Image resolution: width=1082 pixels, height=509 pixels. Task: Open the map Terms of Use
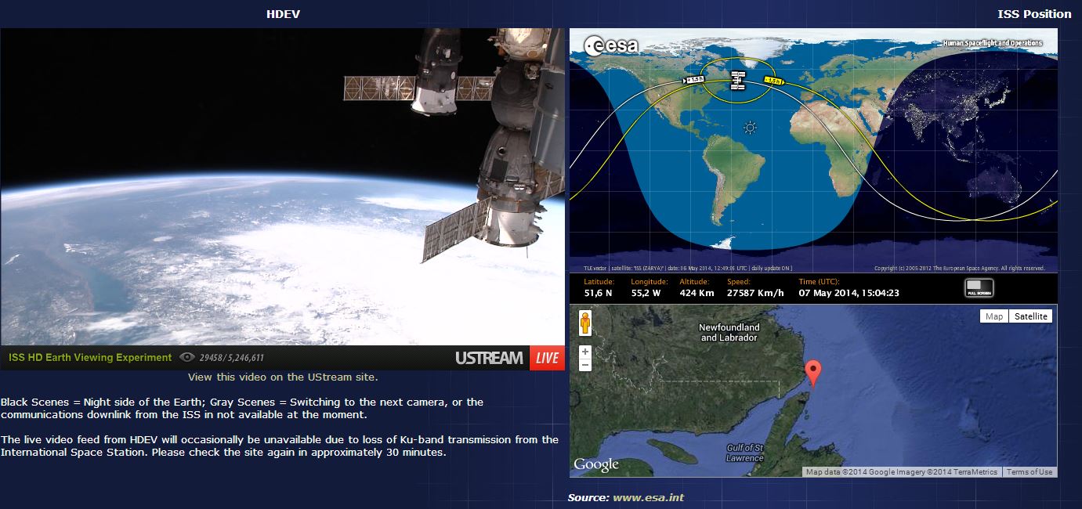click(x=1029, y=471)
